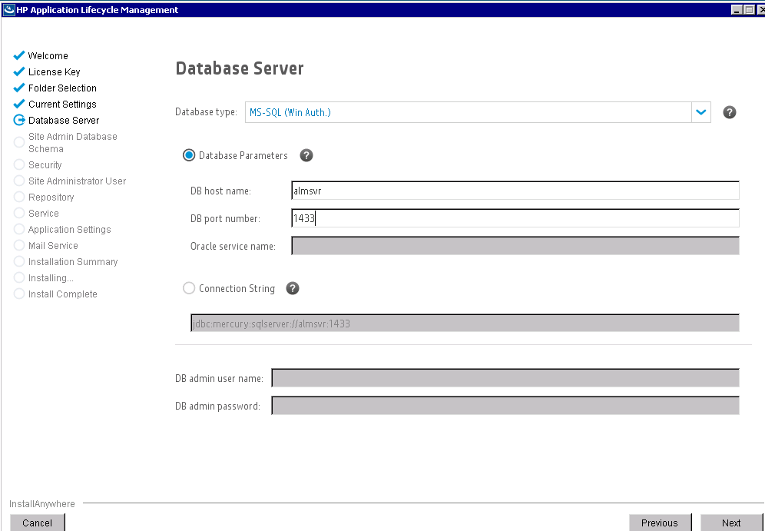Image resolution: width=765 pixels, height=531 pixels.
Task: Select the Installation Summary step label
Action: click(73, 261)
